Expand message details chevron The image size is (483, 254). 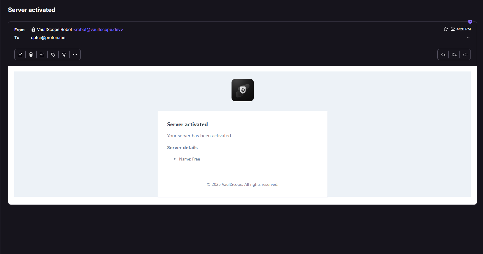pos(468,38)
